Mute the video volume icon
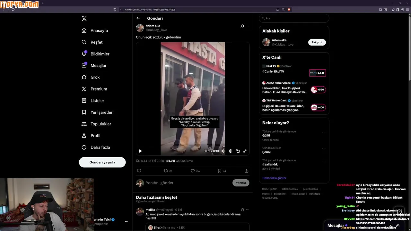 coord(223,151)
